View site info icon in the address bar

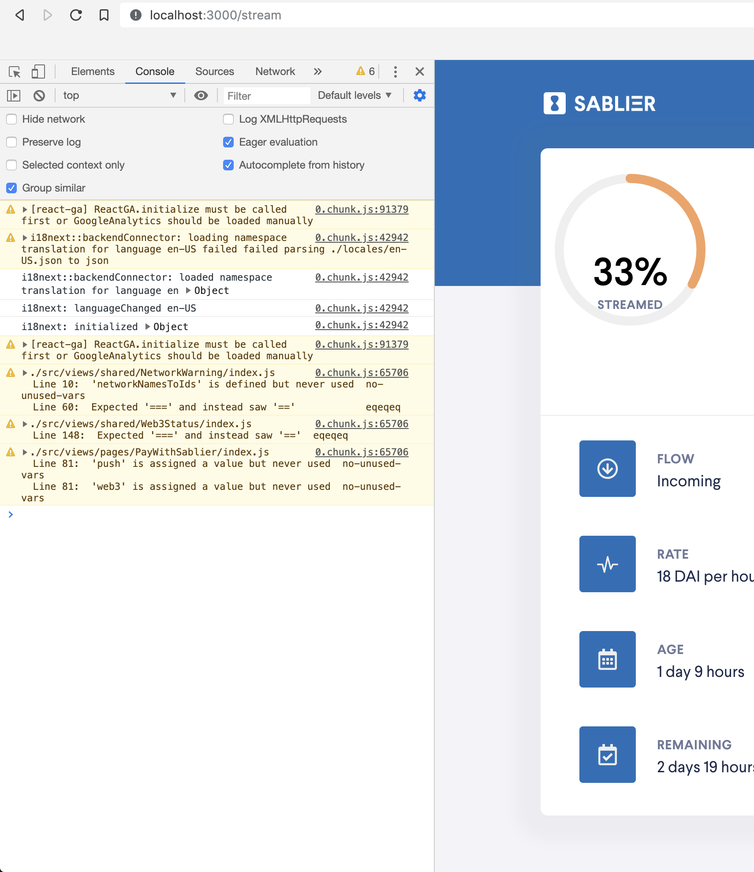click(136, 15)
